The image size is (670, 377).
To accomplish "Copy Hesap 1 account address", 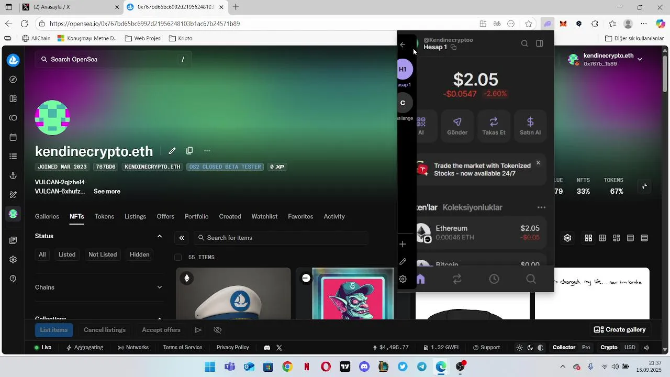I will (x=453, y=47).
